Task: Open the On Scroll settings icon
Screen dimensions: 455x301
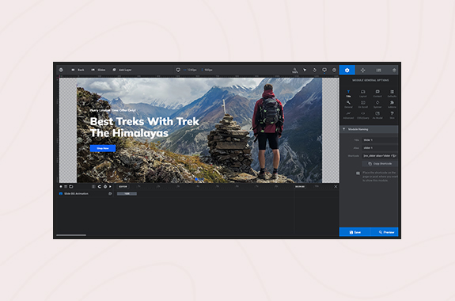Action: point(362,104)
